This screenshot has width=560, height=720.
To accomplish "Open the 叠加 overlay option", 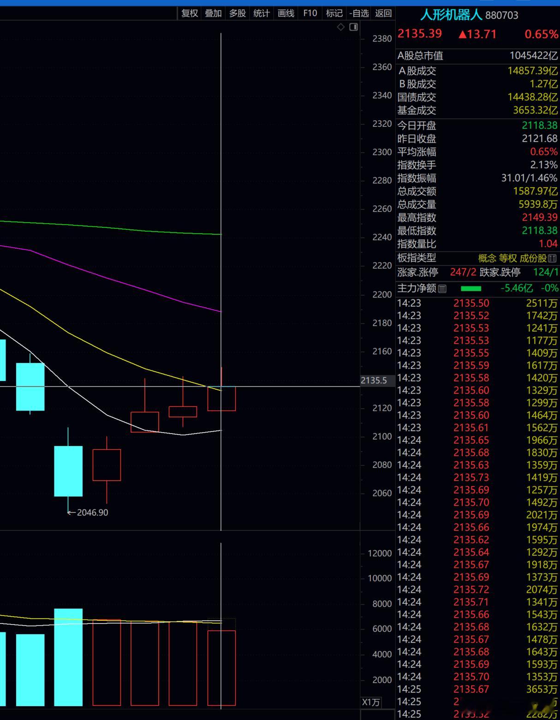I will (214, 13).
